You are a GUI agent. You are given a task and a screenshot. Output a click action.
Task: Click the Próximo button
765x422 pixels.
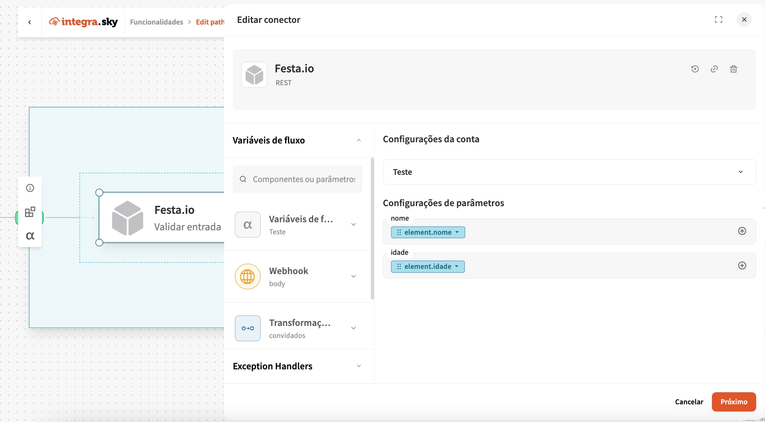(734, 402)
